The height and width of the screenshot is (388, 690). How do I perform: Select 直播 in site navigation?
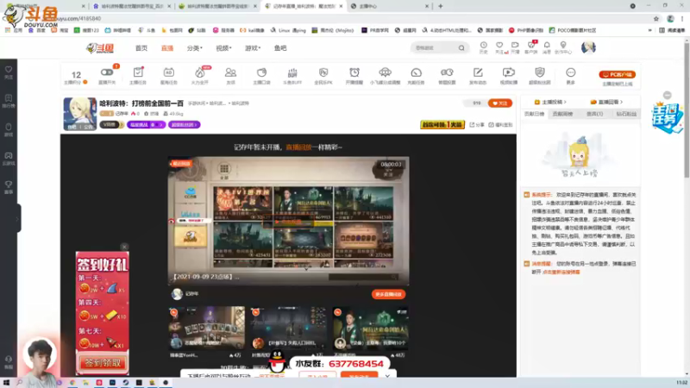tap(167, 48)
